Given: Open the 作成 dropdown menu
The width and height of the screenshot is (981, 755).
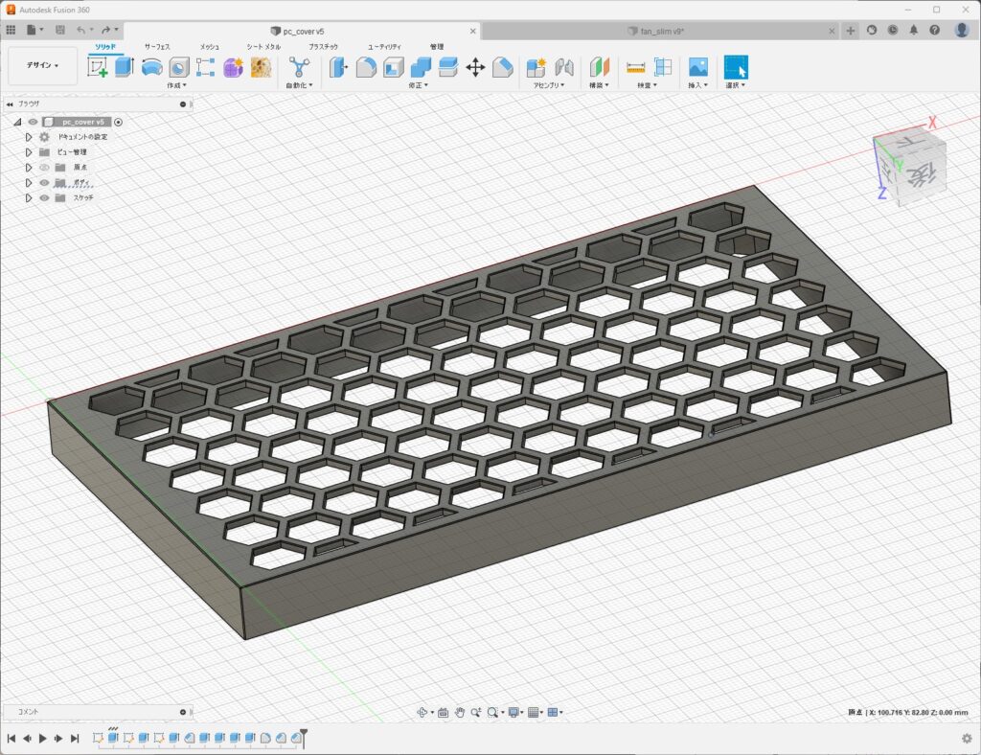Looking at the screenshot, I should click(x=176, y=85).
